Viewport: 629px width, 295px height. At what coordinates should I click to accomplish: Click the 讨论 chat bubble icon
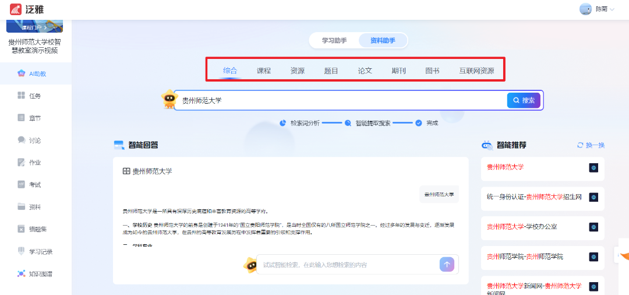[x=22, y=140]
